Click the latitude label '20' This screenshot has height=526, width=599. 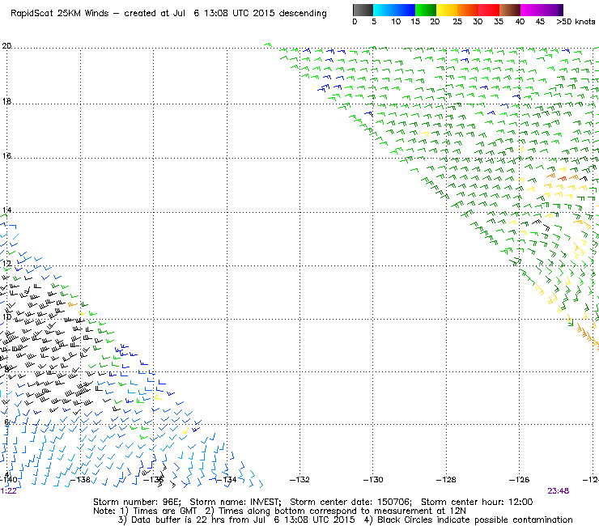pos(6,46)
